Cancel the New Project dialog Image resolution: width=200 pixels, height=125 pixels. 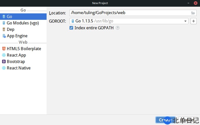(187, 120)
